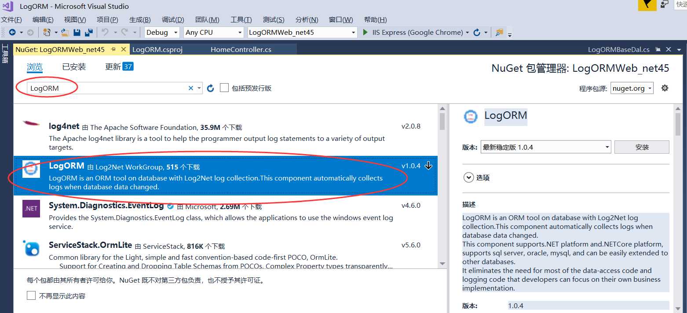Screen dimensions: 687x313
Task: Unpin the NuGet: LogORMWeb_net45 tab
Action: click(x=113, y=49)
